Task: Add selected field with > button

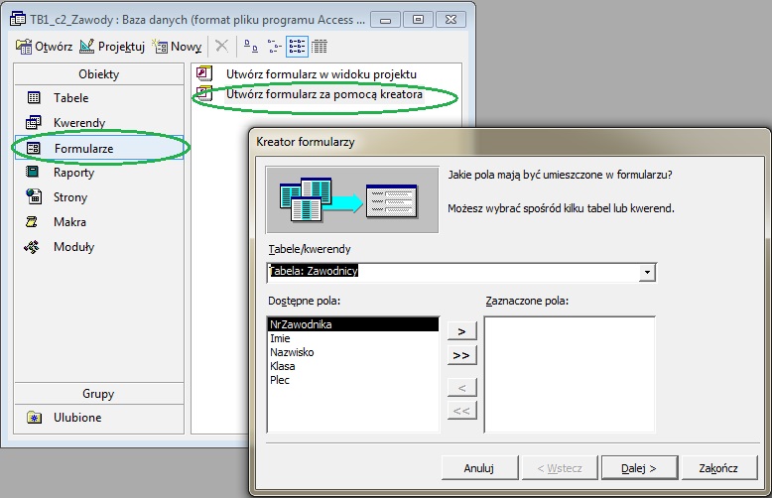Action: click(x=461, y=331)
